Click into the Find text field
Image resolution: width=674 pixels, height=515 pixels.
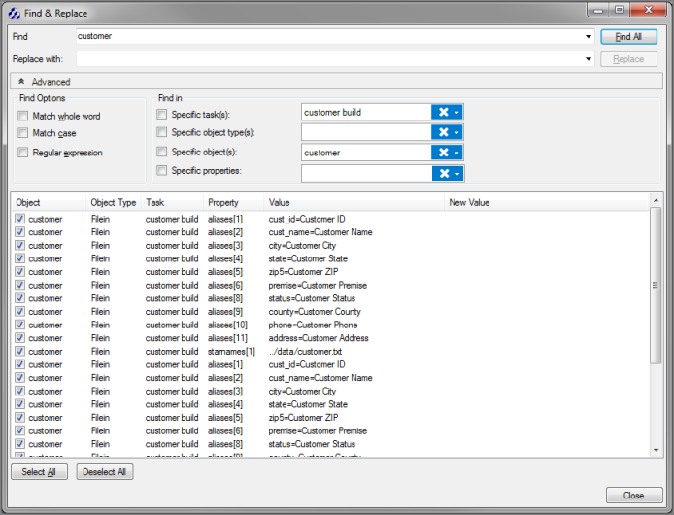329,37
